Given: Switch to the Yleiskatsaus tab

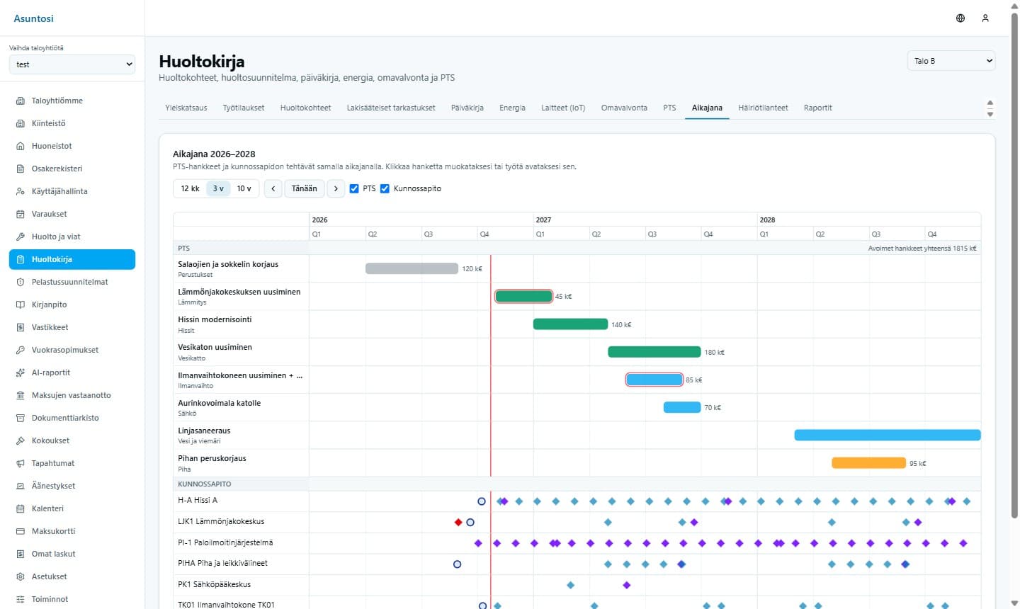Looking at the screenshot, I should coord(186,108).
